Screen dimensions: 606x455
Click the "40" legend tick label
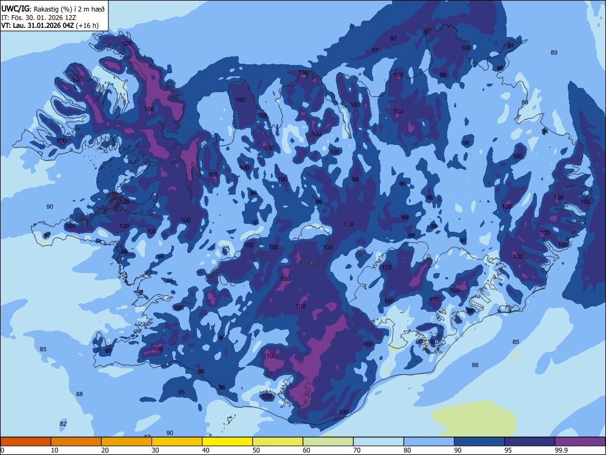205,450
